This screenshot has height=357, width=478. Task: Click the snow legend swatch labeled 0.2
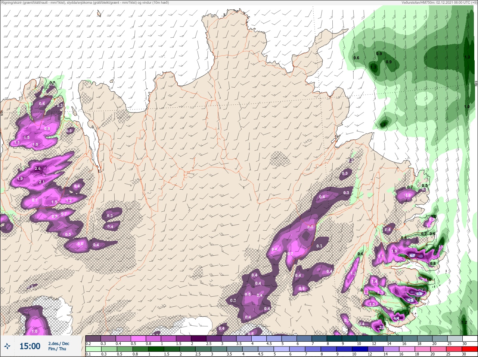tap(93, 338)
